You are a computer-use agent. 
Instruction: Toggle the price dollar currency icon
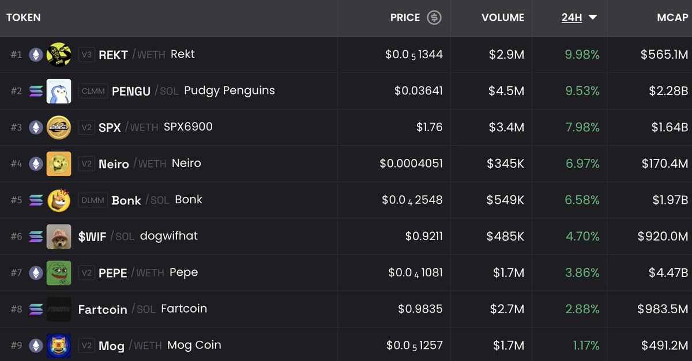point(434,17)
